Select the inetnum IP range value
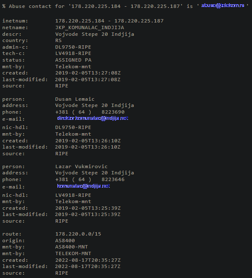 [x=109, y=21]
